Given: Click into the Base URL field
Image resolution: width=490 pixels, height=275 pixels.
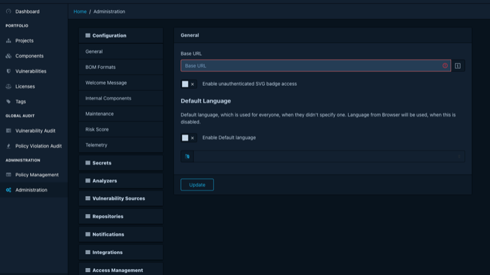Looking at the screenshot, I should coord(315,66).
